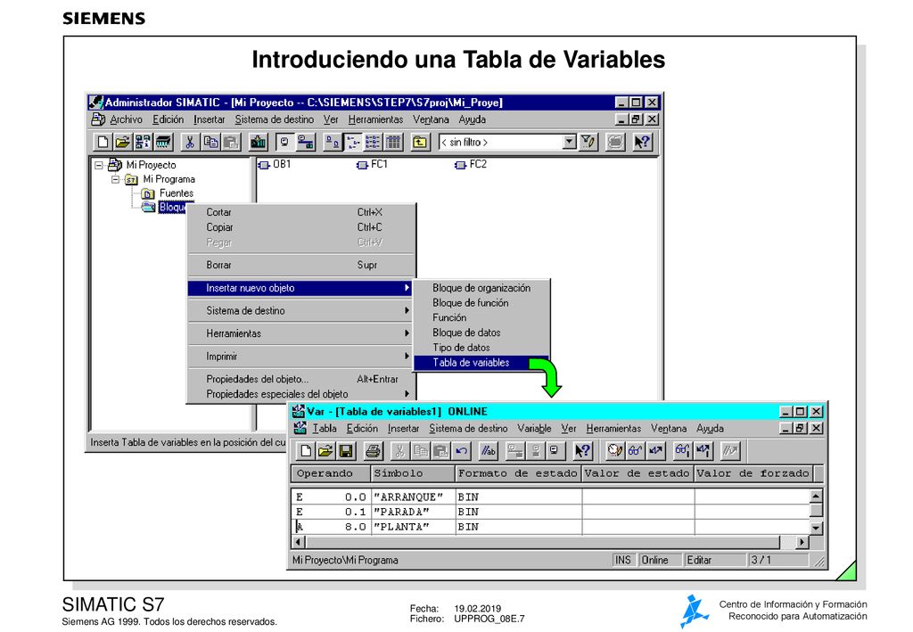Click the FC2 block icon
The width and height of the screenshot is (913, 632).
[x=460, y=165]
